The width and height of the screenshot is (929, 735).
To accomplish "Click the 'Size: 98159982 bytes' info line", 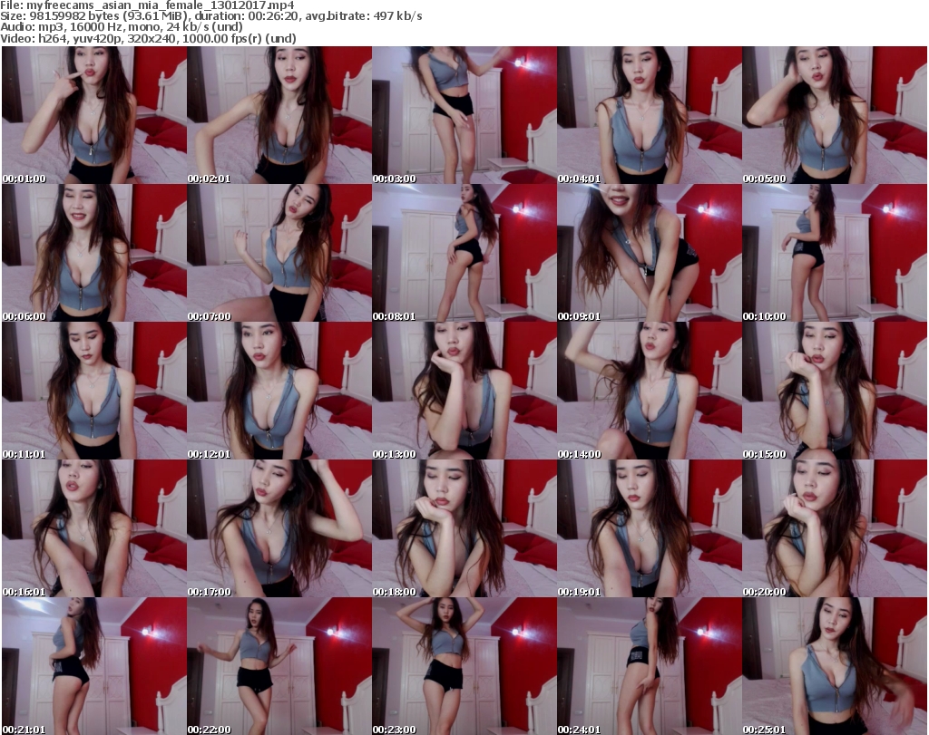I will [211, 16].
